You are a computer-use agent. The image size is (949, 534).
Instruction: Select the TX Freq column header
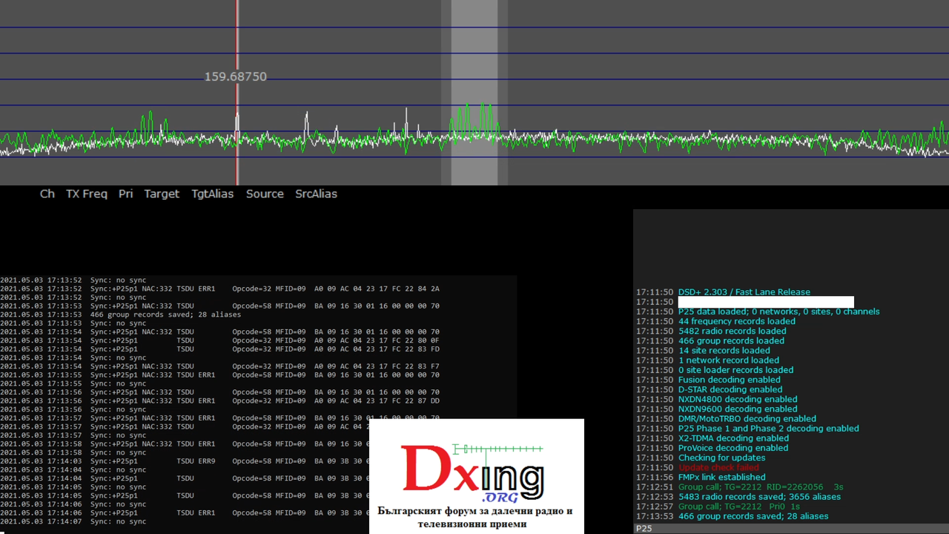87,194
